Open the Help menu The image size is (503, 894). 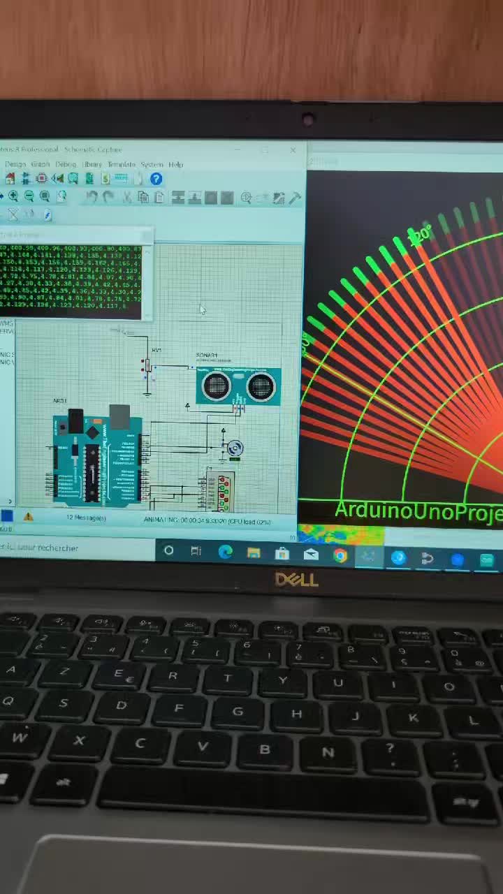(175, 164)
